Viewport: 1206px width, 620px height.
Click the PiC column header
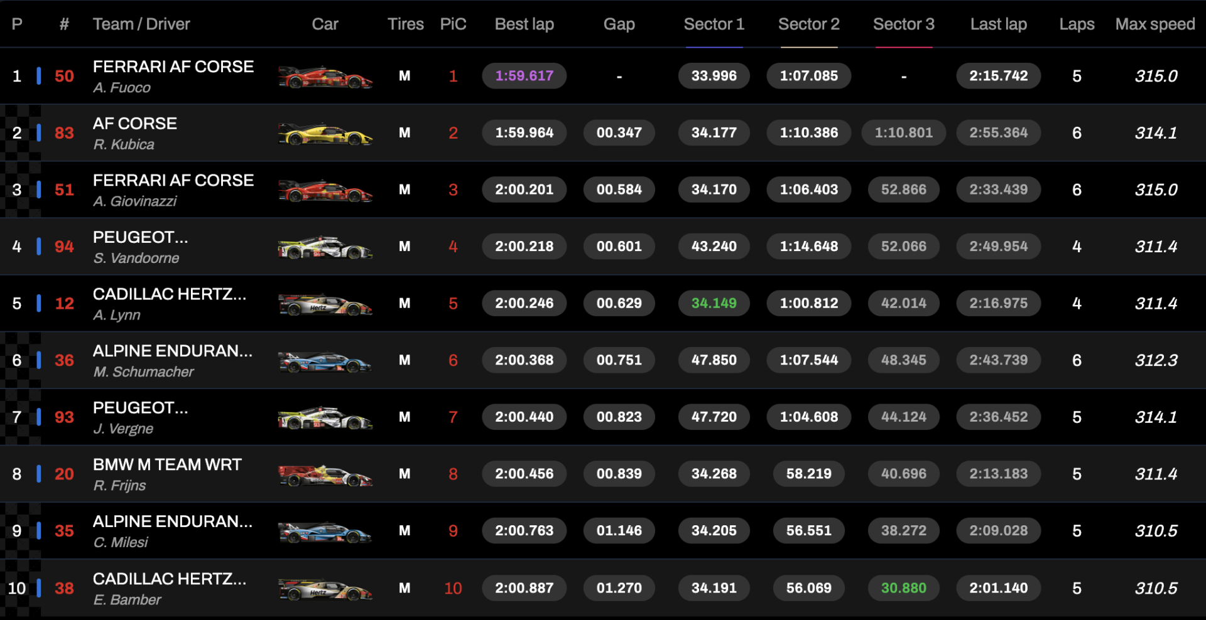(x=453, y=24)
